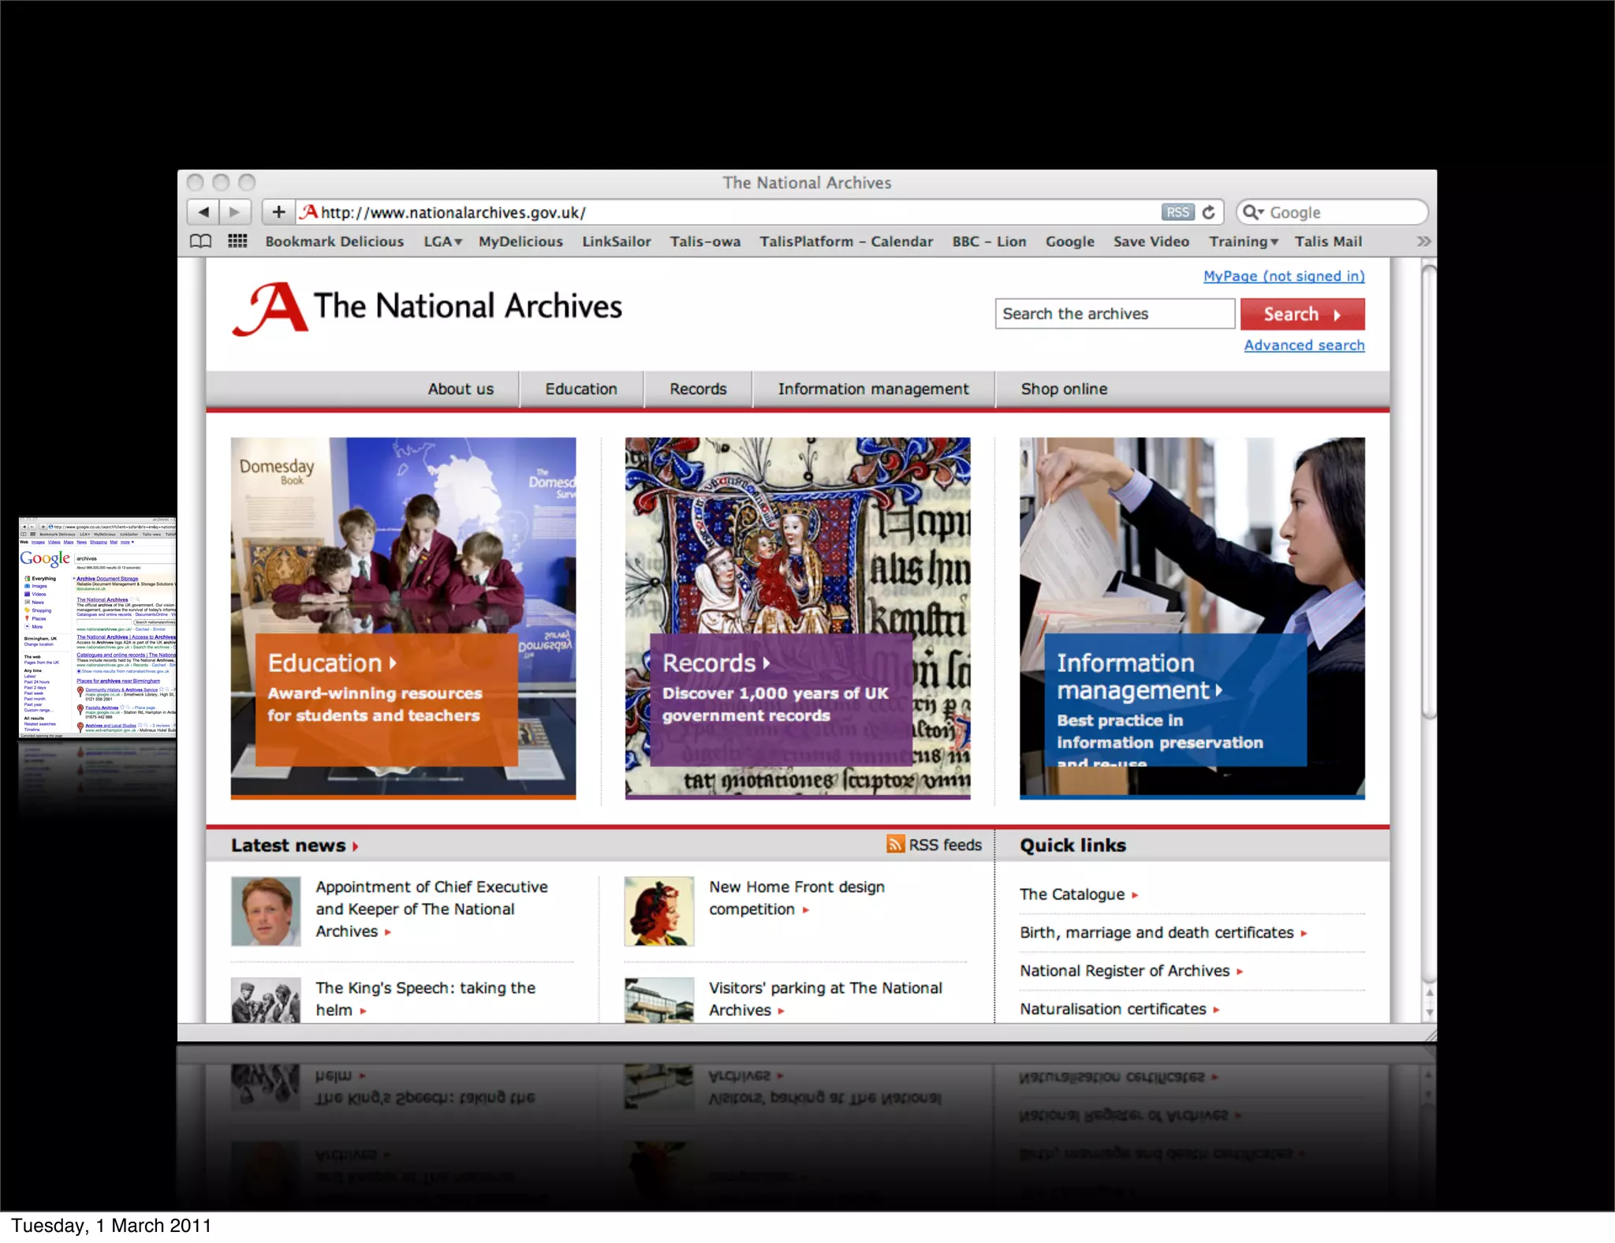1615x1243 pixels.
Task: Open the bookmarks book icon
Action: pos(201,241)
